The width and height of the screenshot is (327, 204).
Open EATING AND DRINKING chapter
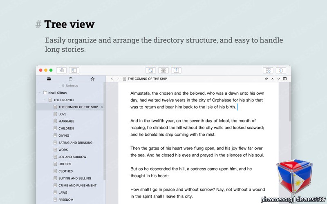[76, 142]
